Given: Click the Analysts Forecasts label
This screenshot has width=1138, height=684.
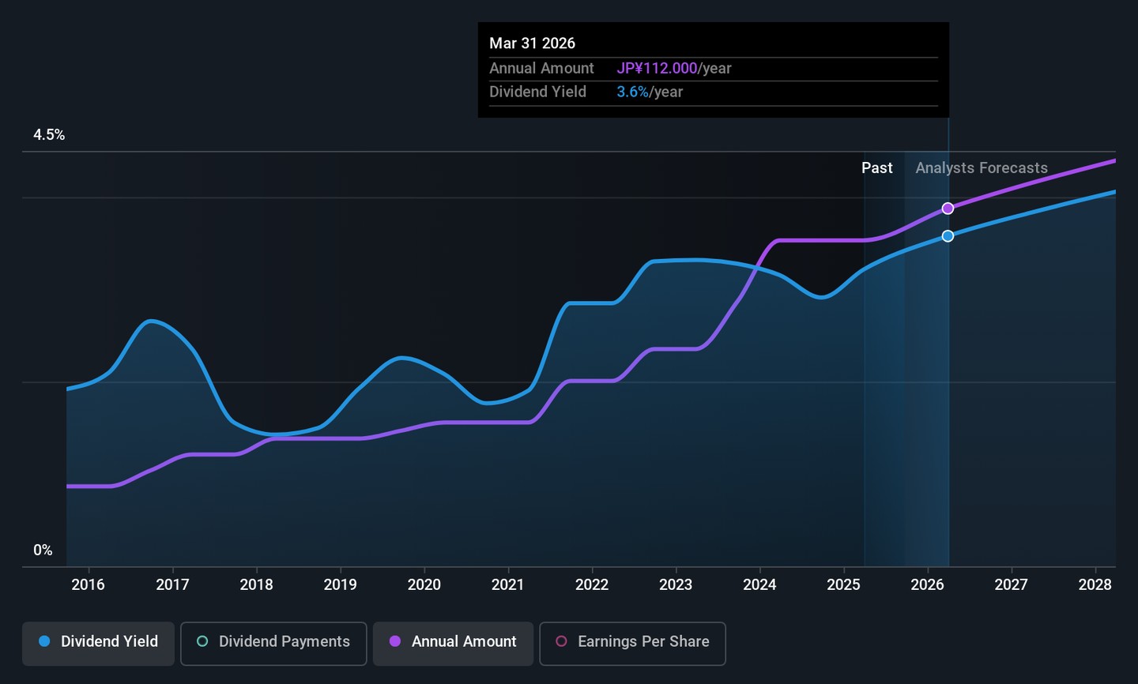Looking at the screenshot, I should point(981,168).
